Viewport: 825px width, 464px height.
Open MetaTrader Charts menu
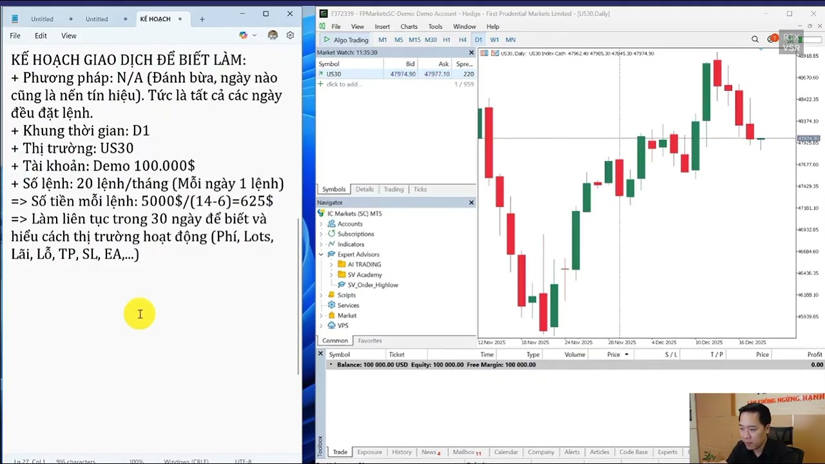pos(409,26)
